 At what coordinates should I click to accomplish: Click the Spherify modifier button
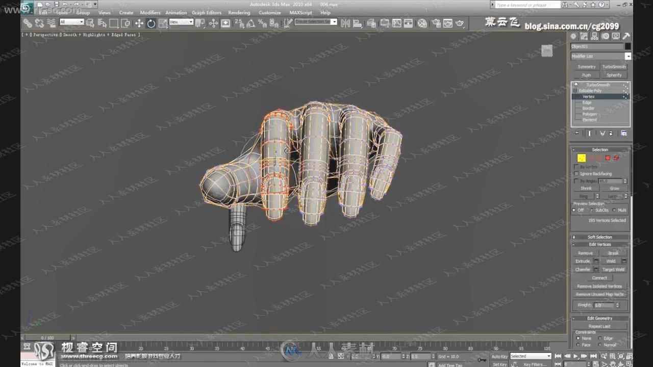(x=614, y=75)
